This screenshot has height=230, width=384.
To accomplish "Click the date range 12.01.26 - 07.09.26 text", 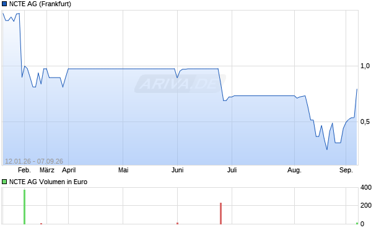I will pos(34,161).
